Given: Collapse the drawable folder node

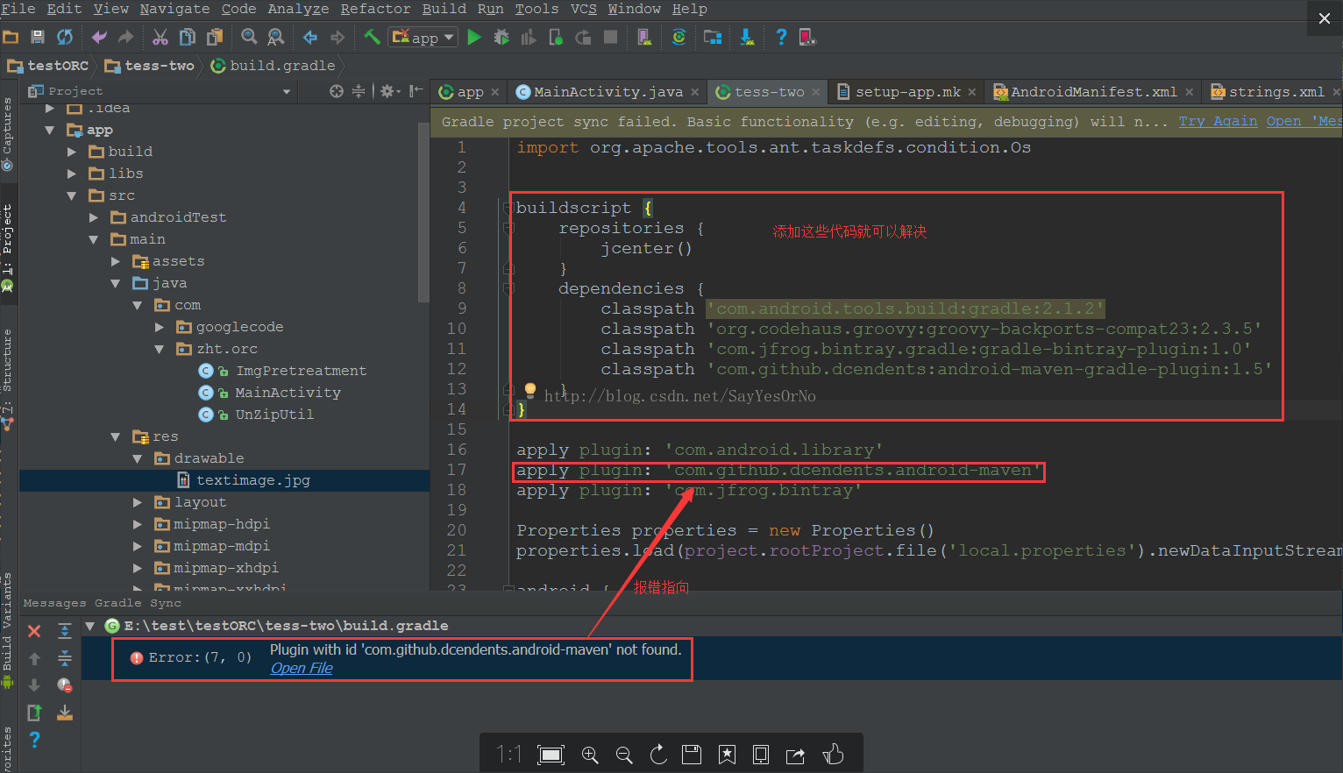Looking at the screenshot, I should click(x=138, y=458).
